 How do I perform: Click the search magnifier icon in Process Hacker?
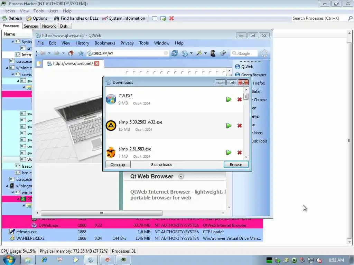pyautogui.click(x=350, y=18)
